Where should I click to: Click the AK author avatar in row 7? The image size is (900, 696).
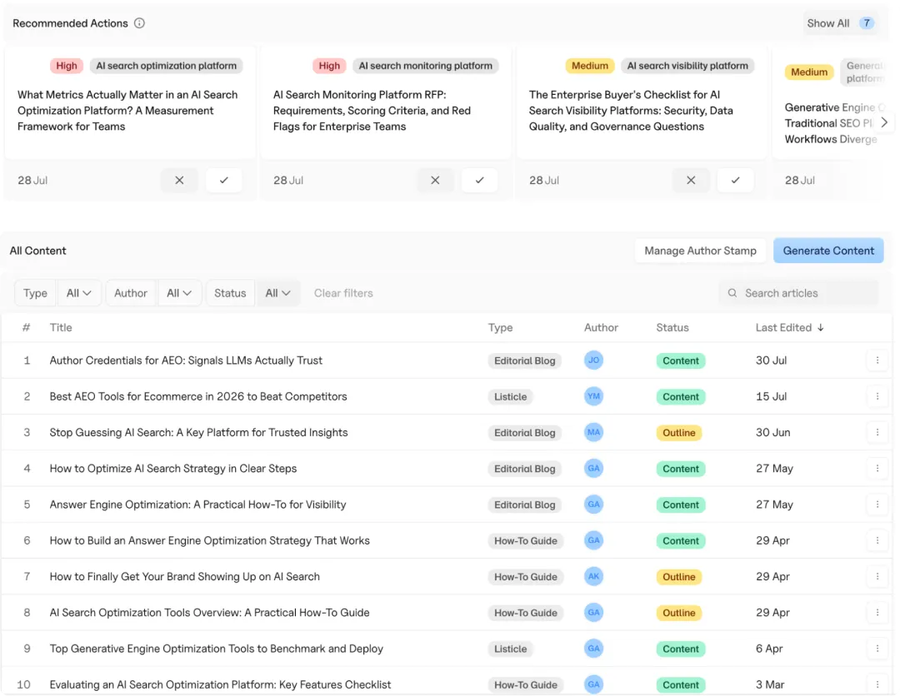click(593, 576)
